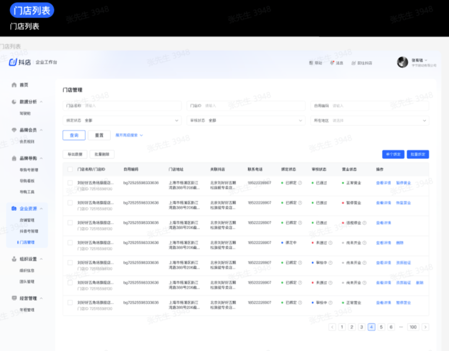Viewport: 449px width, 351px height.
Task: Open 帮助 help icon in header
Action: tap(311, 63)
